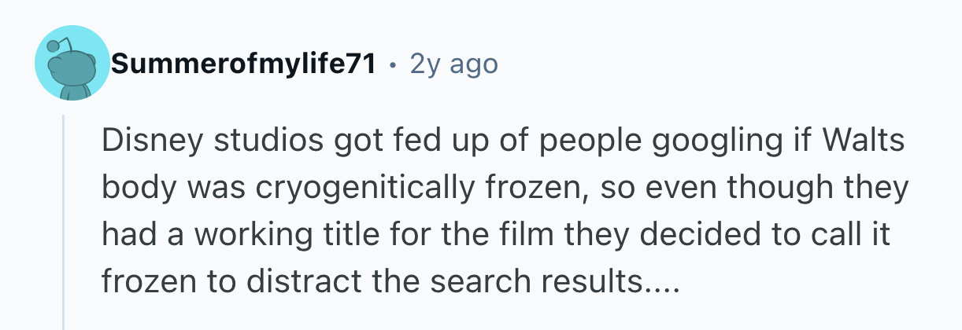Click the word "body" starting the second line
The width and height of the screenshot is (962, 330).
click(x=130, y=188)
